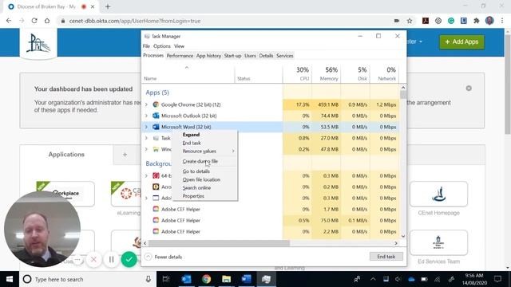Go back in Chrome browser
The width and height of the screenshot is (511, 287).
[x=9, y=21]
